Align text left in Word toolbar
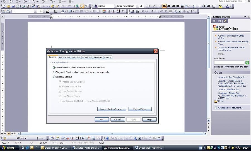Screen dimensions: 251x157 (x=164, y=6)
